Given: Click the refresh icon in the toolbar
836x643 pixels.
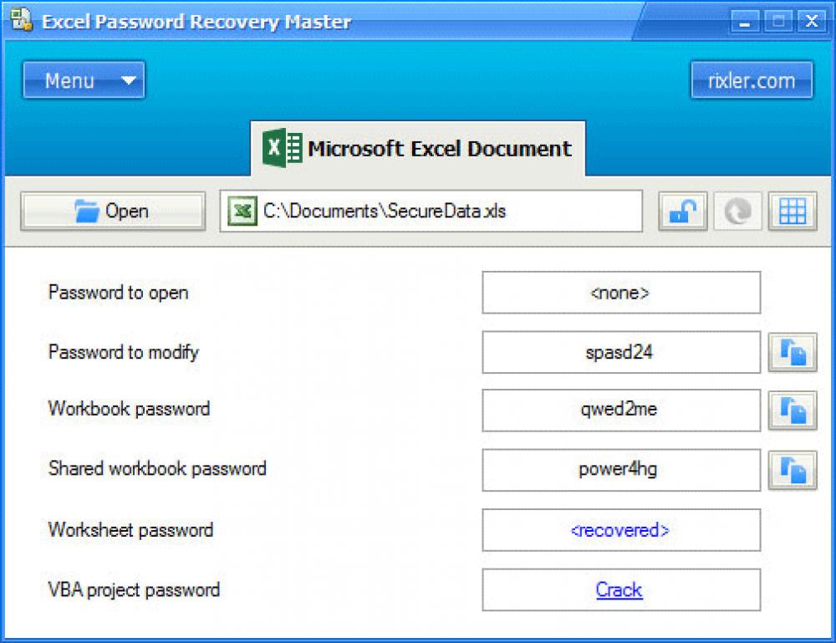Looking at the screenshot, I should click(737, 211).
